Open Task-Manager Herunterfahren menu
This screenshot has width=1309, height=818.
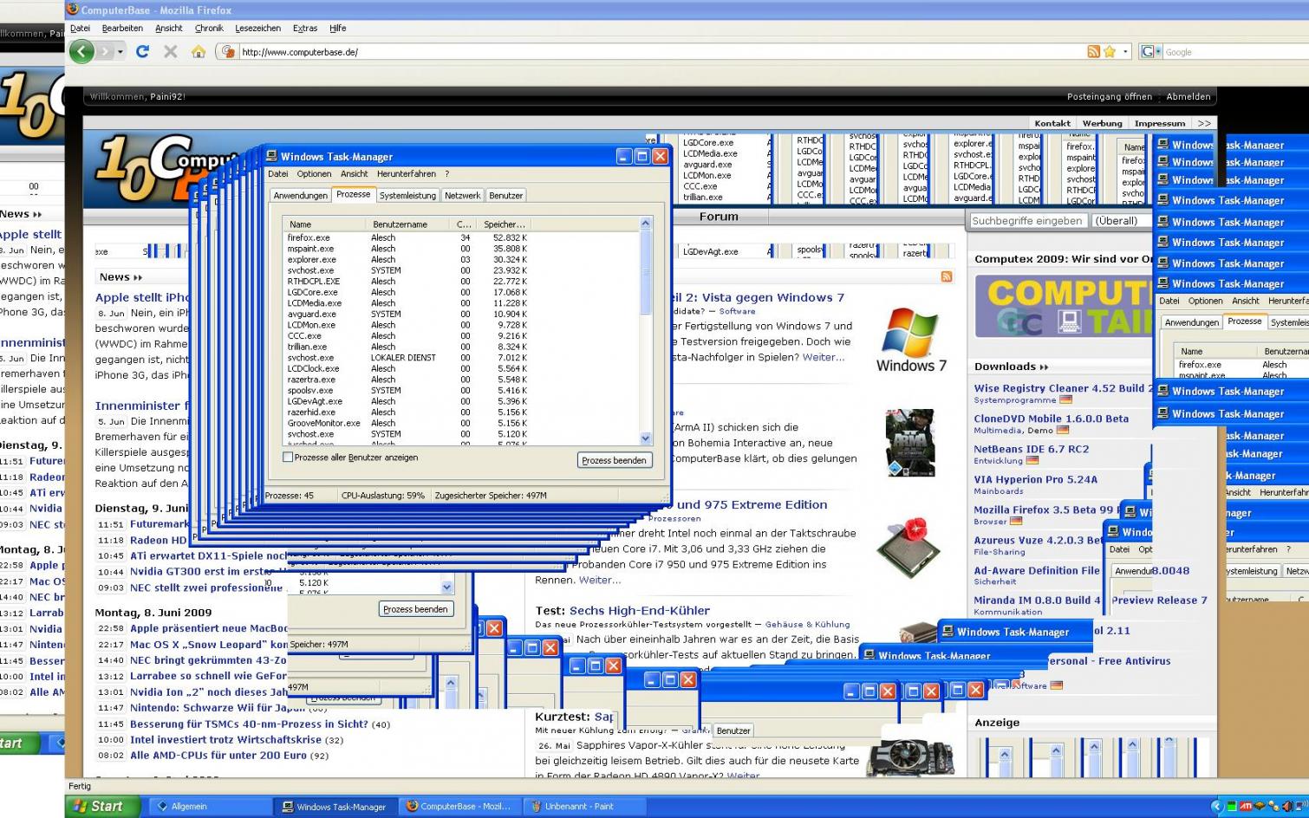(407, 174)
